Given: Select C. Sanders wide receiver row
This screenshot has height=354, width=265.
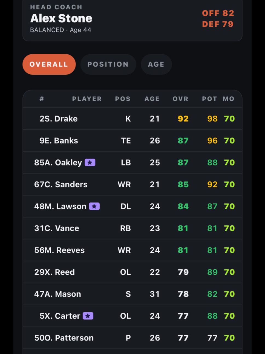Looking at the screenshot, I should click(x=132, y=184).
